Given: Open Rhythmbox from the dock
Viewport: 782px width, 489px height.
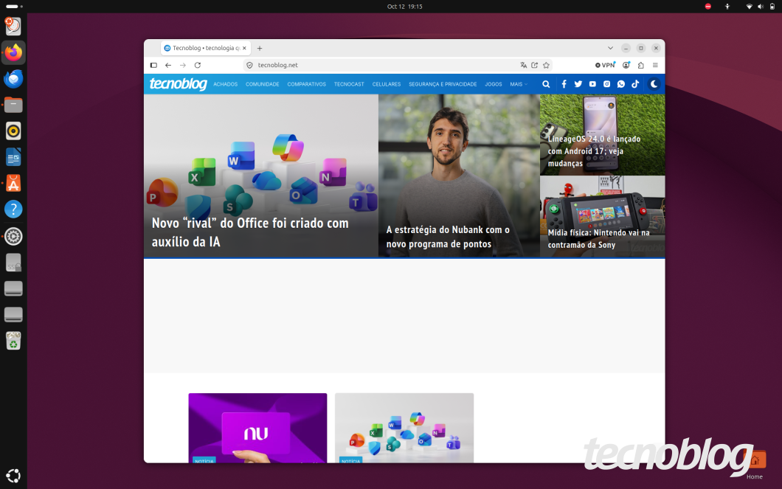Looking at the screenshot, I should (x=13, y=131).
